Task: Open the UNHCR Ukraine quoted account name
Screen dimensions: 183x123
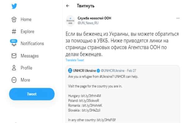Action: (84, 71)
